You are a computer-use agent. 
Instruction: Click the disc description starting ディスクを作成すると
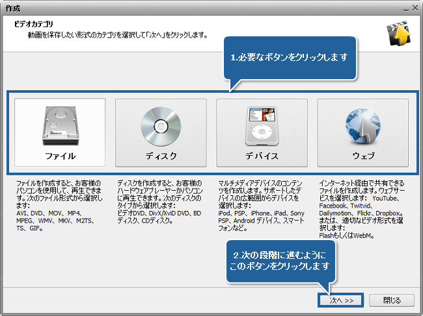point(159,194)
